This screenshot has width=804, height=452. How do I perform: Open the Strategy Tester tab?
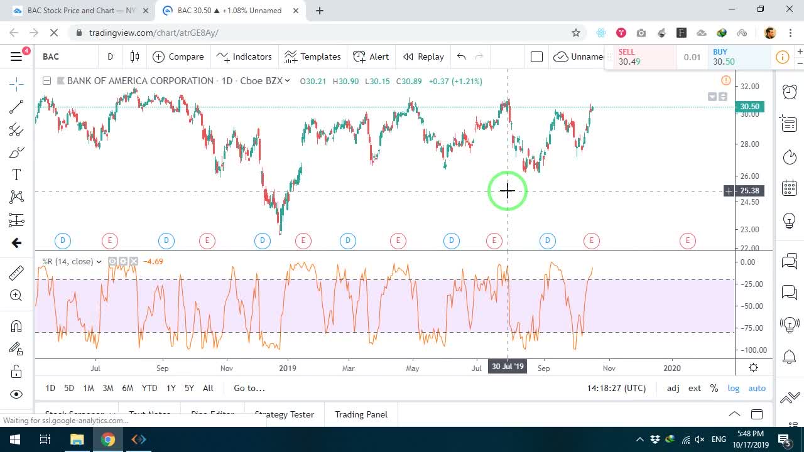coord(284,414)
